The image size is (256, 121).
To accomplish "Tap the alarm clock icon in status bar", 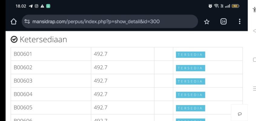I will click(210, 6).
